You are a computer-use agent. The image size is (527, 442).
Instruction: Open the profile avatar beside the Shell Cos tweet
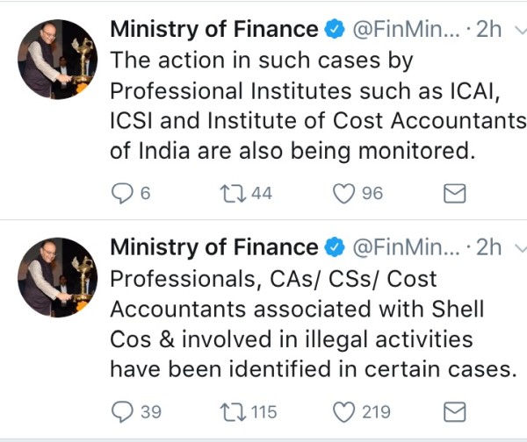[57, 276]
